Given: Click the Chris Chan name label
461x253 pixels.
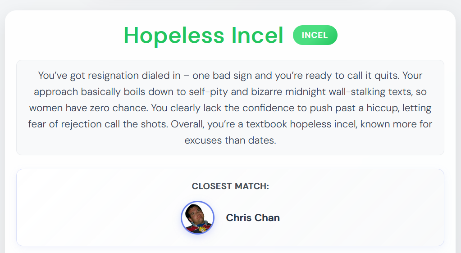Looking at the screenshot, I should coord(253,218).
